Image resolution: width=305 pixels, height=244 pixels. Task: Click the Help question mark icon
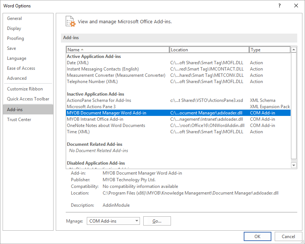coord(280,6)
